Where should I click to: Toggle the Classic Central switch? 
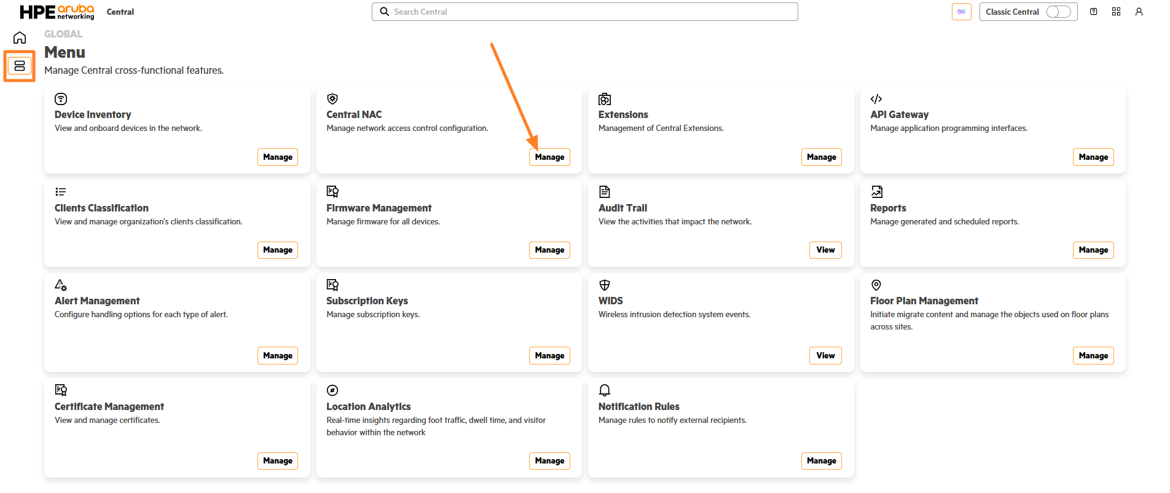[1058, 12]
